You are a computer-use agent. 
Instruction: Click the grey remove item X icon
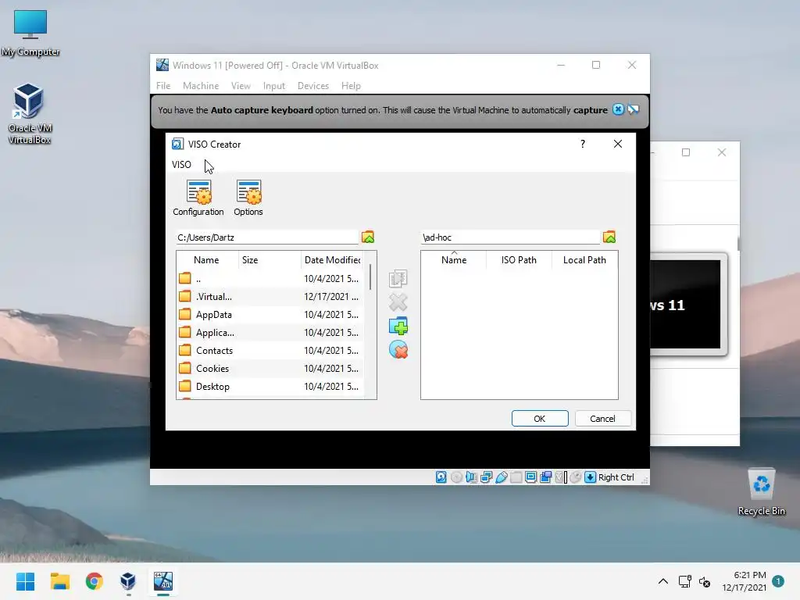[398, 302]
